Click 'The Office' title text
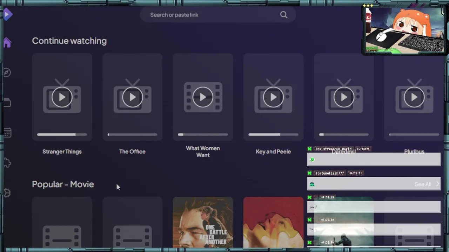 click(132, 152)
